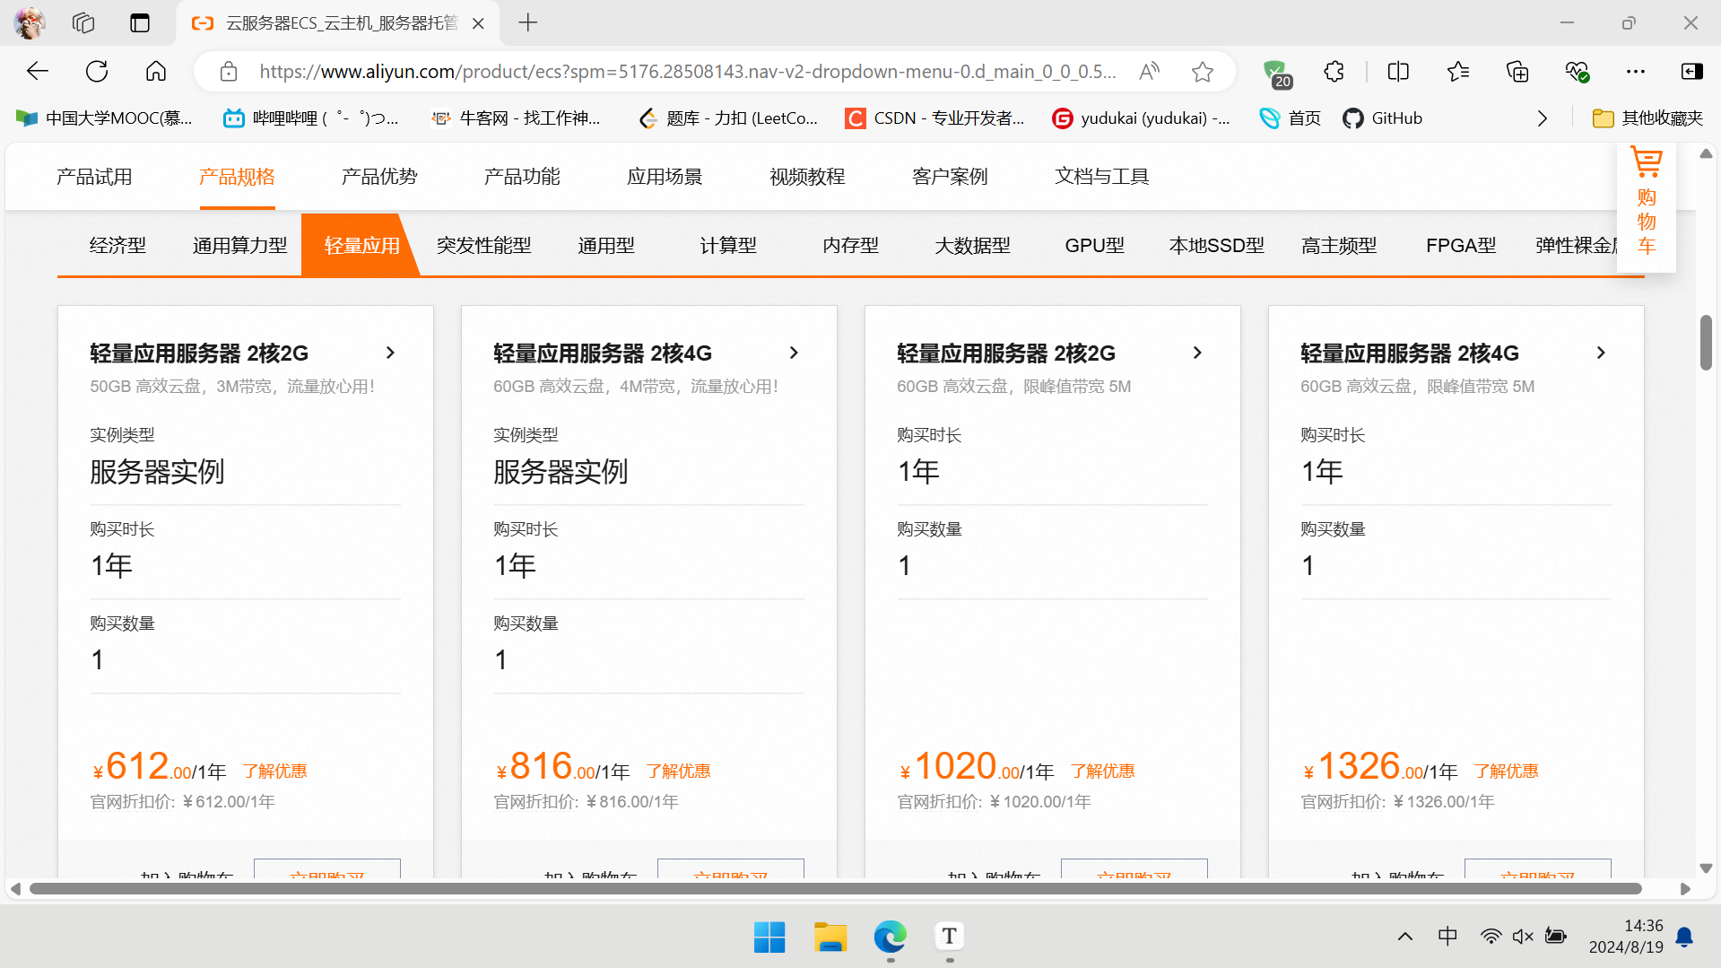Image resolution: width=1721 pixels, height=968 pixels.
Task: Open Browser essentials heart icon
Action: 1577,72
